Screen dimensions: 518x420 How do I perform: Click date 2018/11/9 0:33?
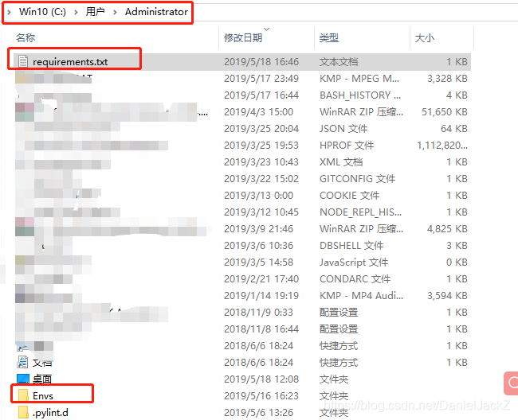258,312
